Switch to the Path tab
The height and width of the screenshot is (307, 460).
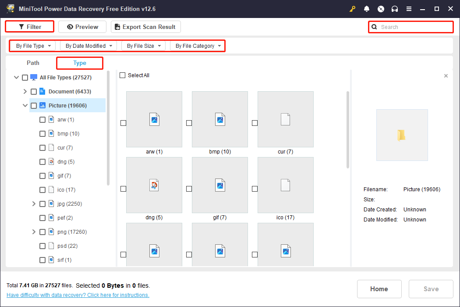[x=33, y=63]
